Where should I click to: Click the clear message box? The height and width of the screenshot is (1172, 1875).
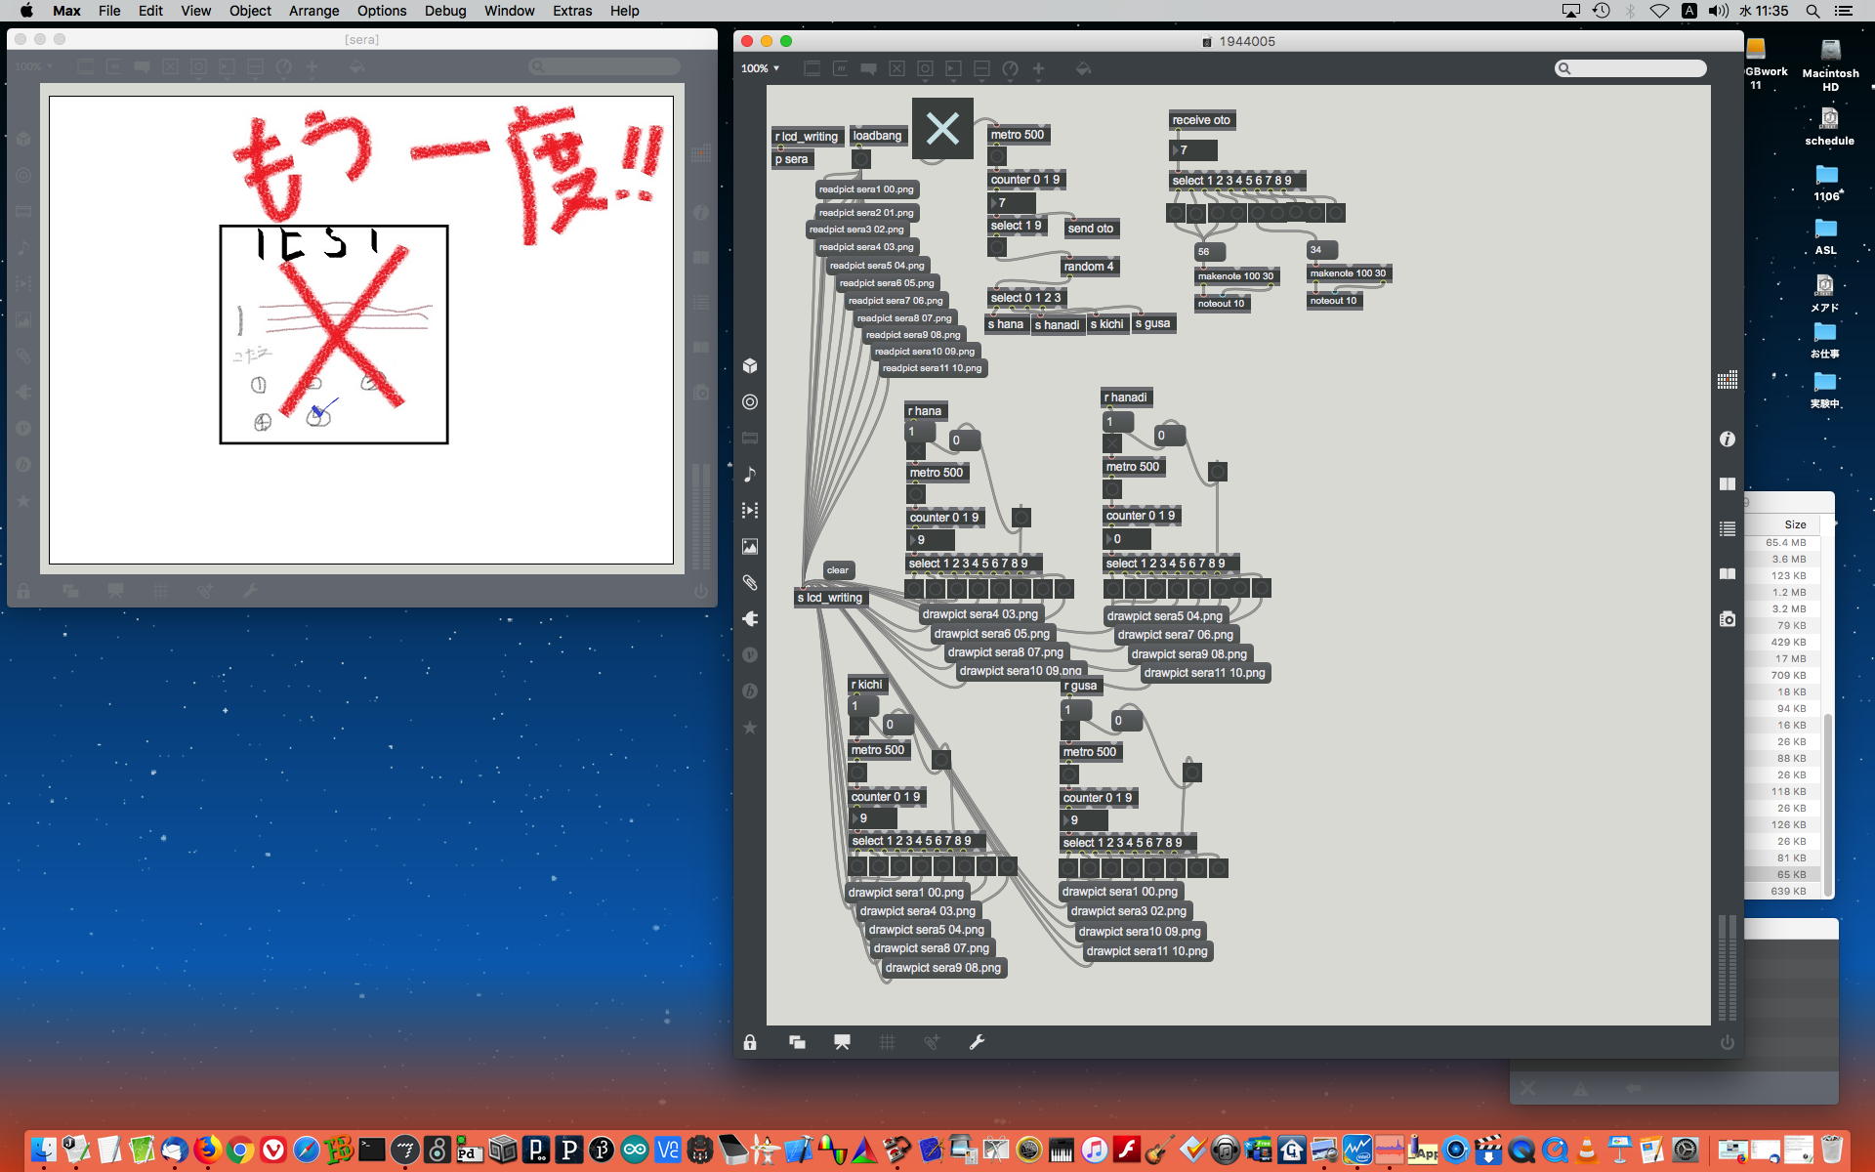838,570
